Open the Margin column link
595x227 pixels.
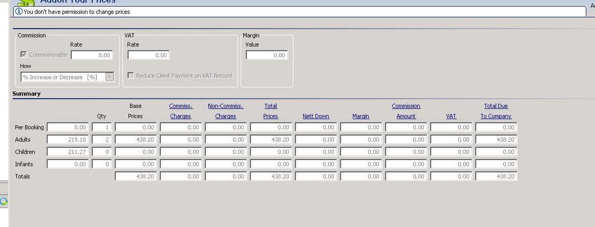click(x=361, y=116)
